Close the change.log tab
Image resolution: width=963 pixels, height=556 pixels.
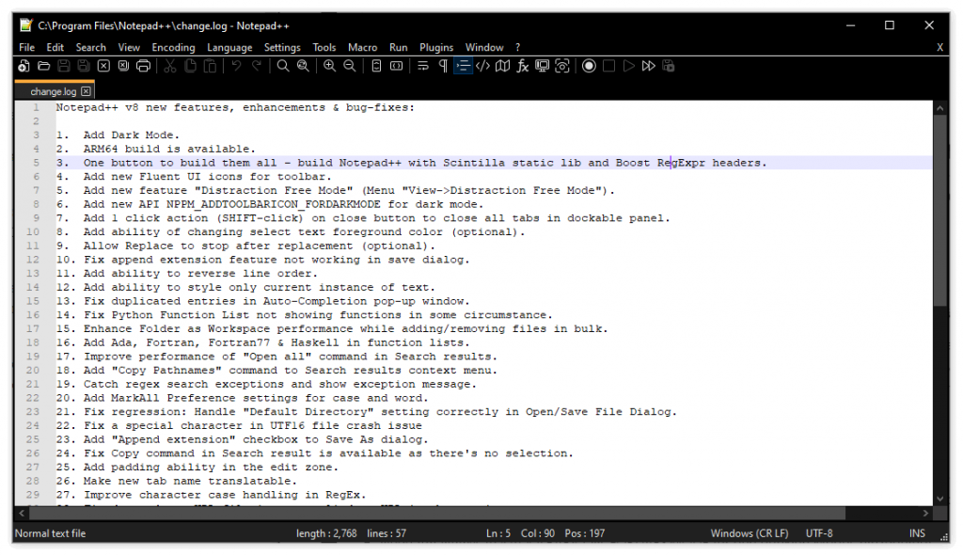[x=86, y=91]
